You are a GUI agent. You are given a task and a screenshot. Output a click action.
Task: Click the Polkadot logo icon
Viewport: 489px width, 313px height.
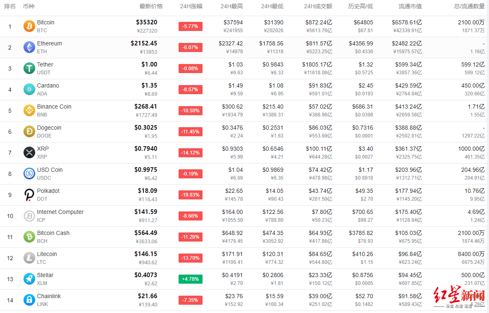(29, 195)
